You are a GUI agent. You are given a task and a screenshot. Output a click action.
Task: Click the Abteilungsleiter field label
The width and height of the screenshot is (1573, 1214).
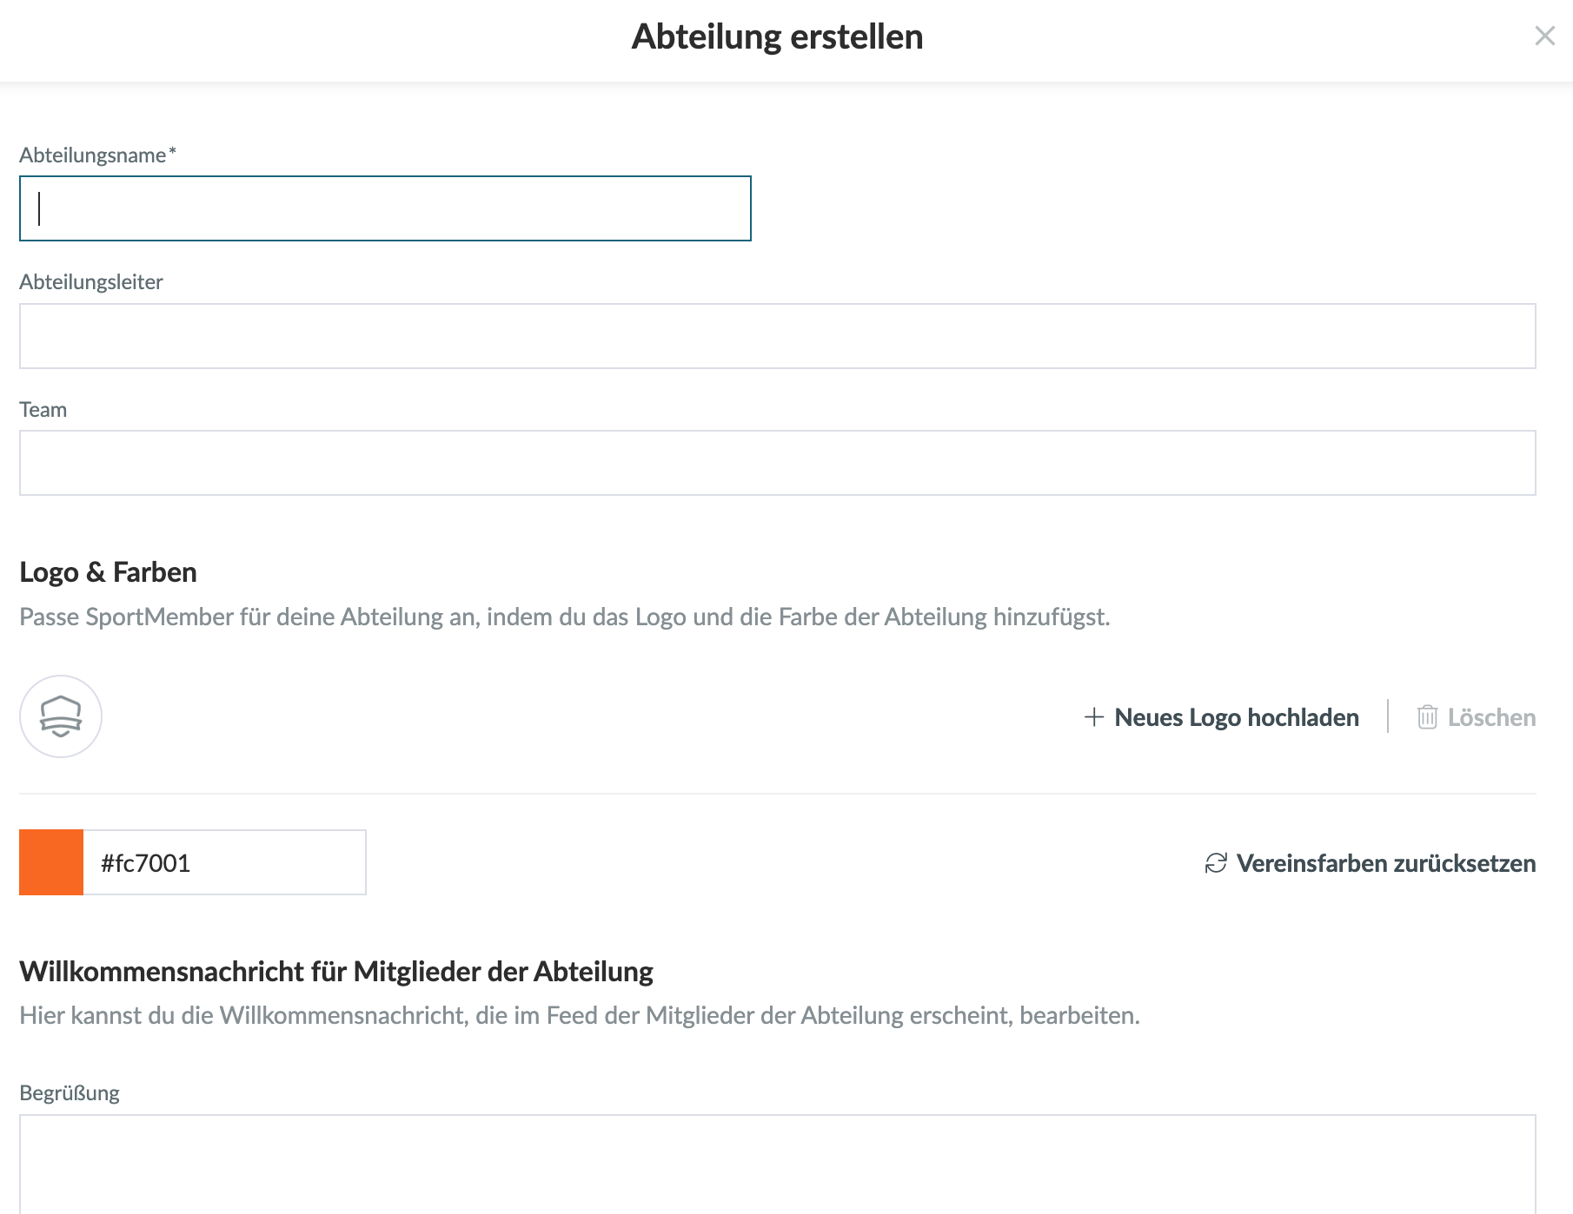click(91, 282)
